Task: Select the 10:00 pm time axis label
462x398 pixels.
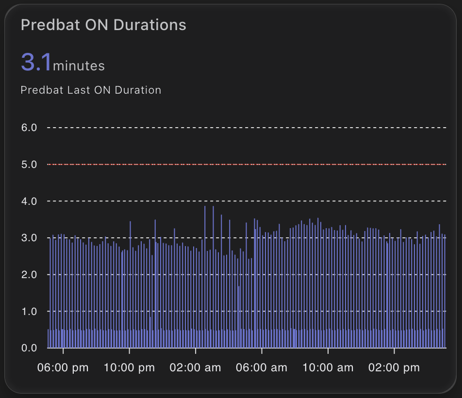Action: pos(129,367)
